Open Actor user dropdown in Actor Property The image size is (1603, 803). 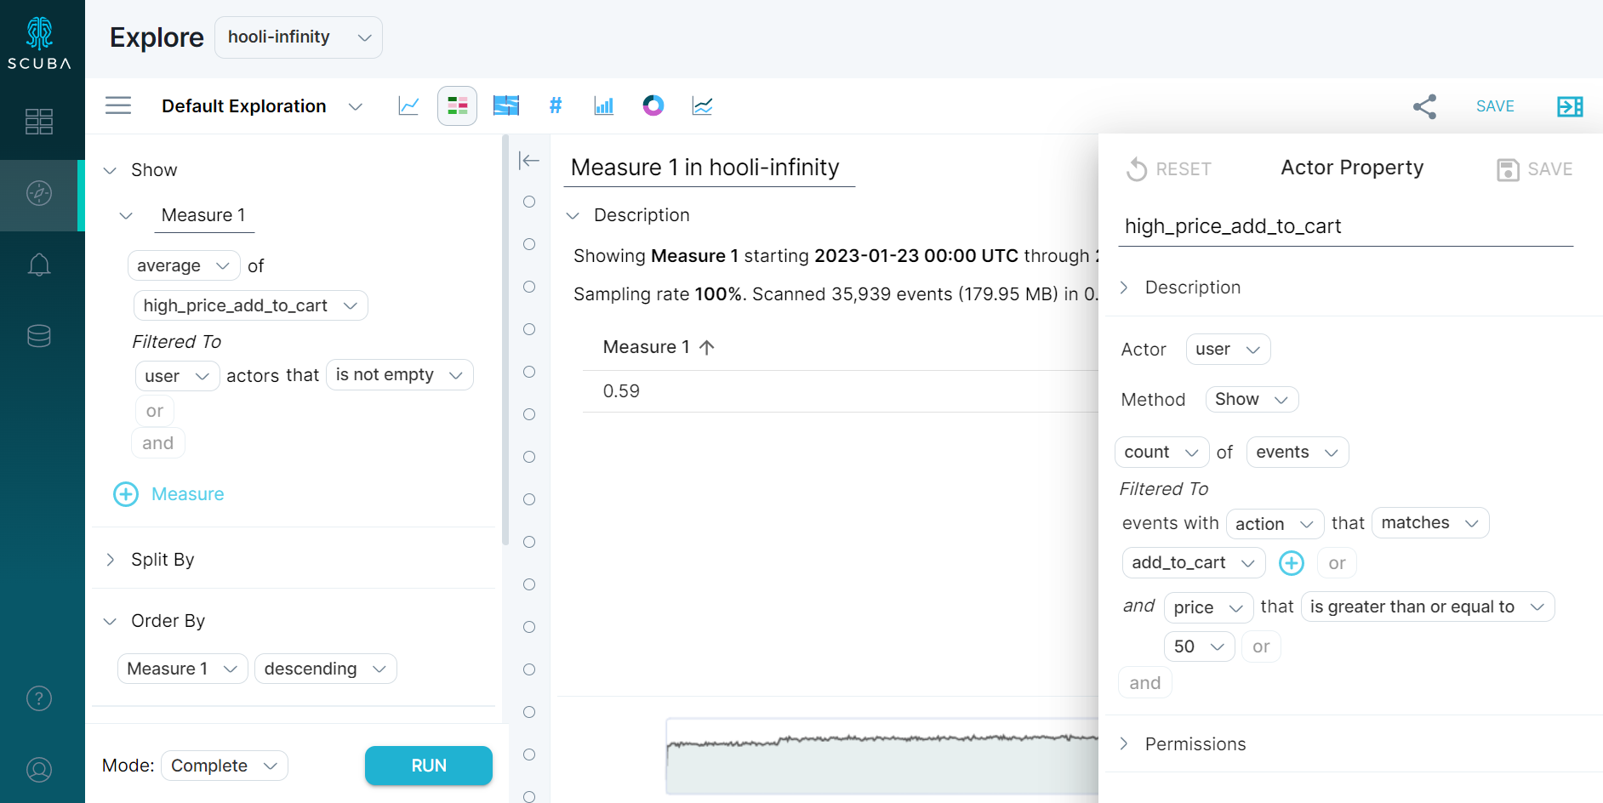(x=1228, y=350)
